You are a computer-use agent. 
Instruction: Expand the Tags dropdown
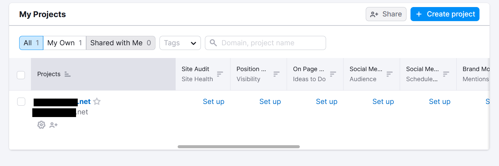click(180, 43)
